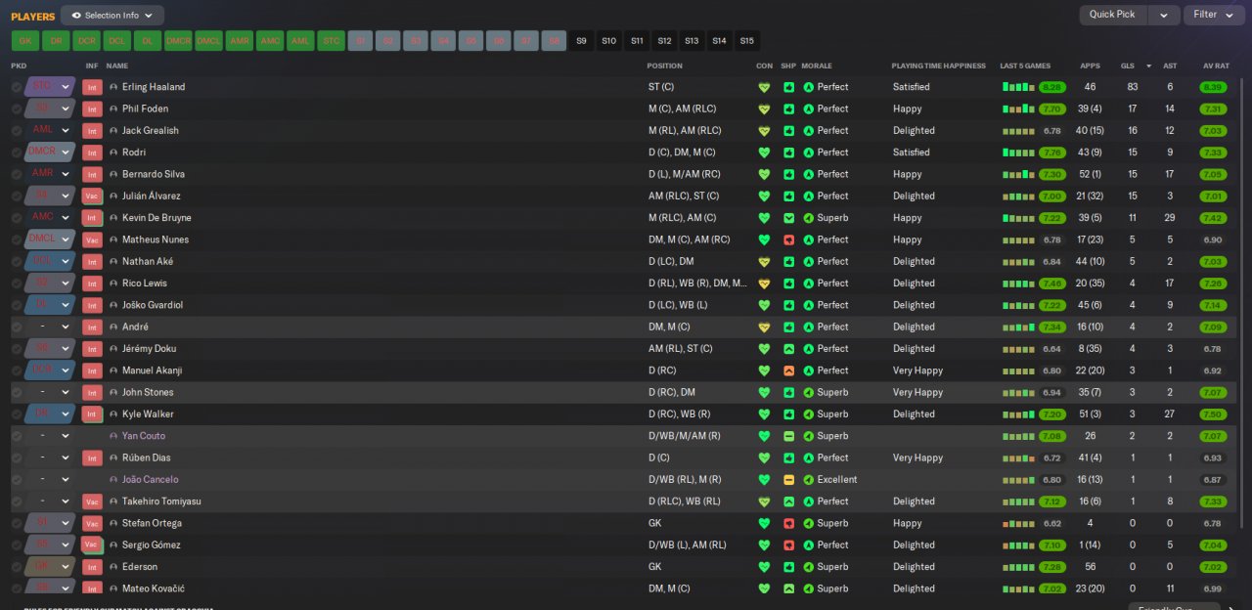1252x610 pixels.
Task: Click Matheus Nunes' red match sharpness icon
Action: click(788, 240)
